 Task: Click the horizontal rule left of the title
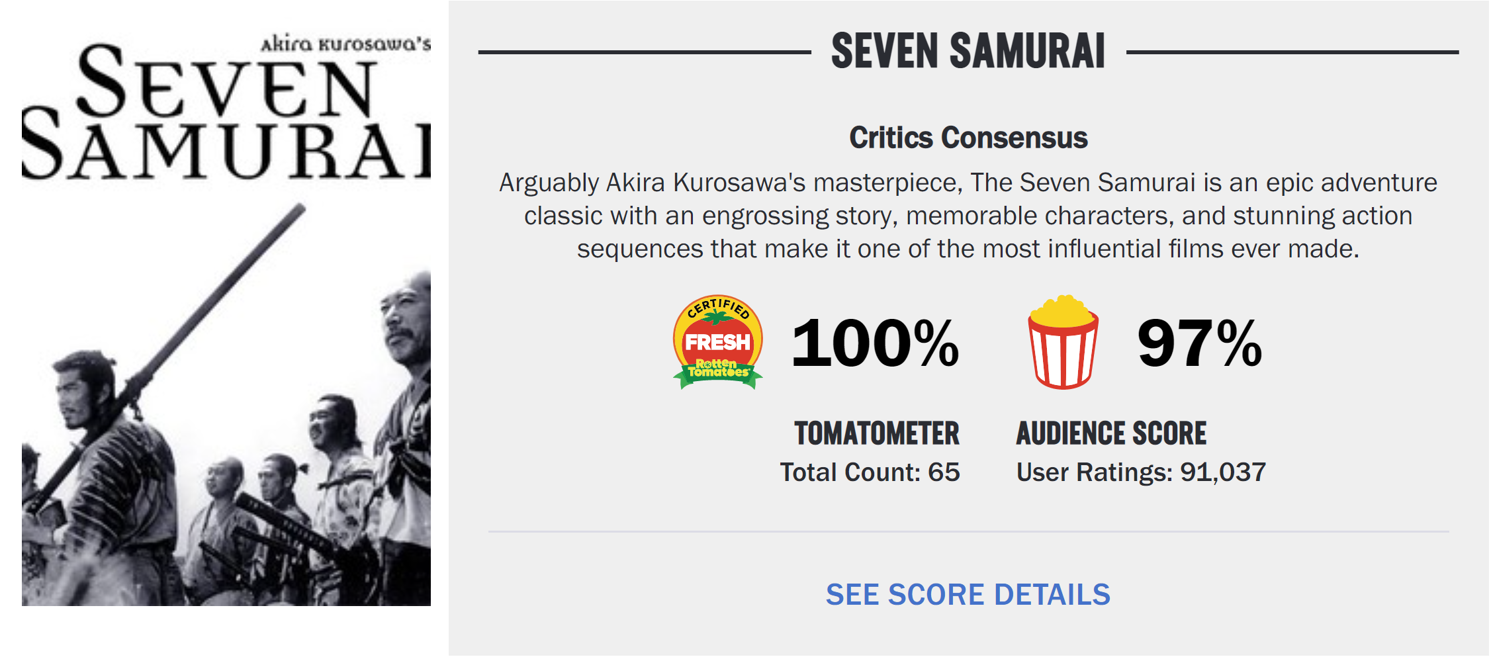pyautogui.click(x=644, y=52)
